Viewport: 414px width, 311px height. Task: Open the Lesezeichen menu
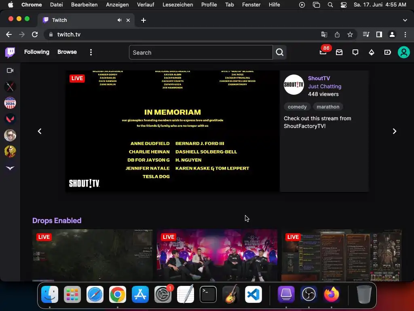click(x=178, y=4)
